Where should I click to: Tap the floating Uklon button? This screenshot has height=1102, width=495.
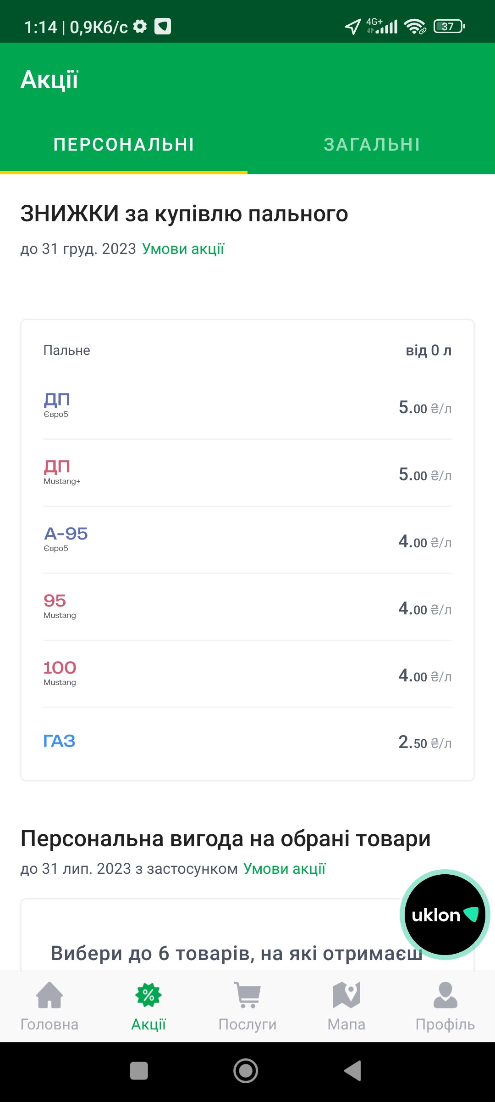[x=445, y=915]
